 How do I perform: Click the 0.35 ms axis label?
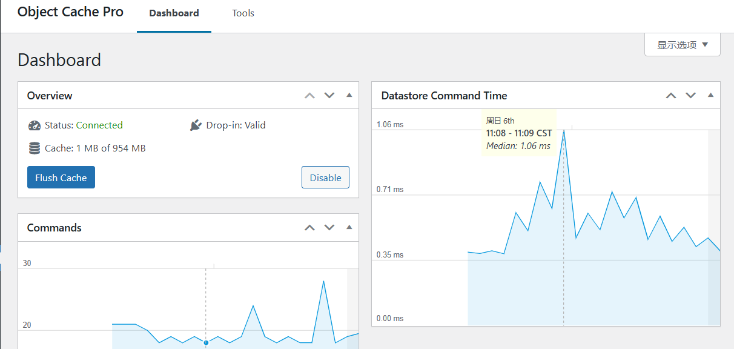390,255
